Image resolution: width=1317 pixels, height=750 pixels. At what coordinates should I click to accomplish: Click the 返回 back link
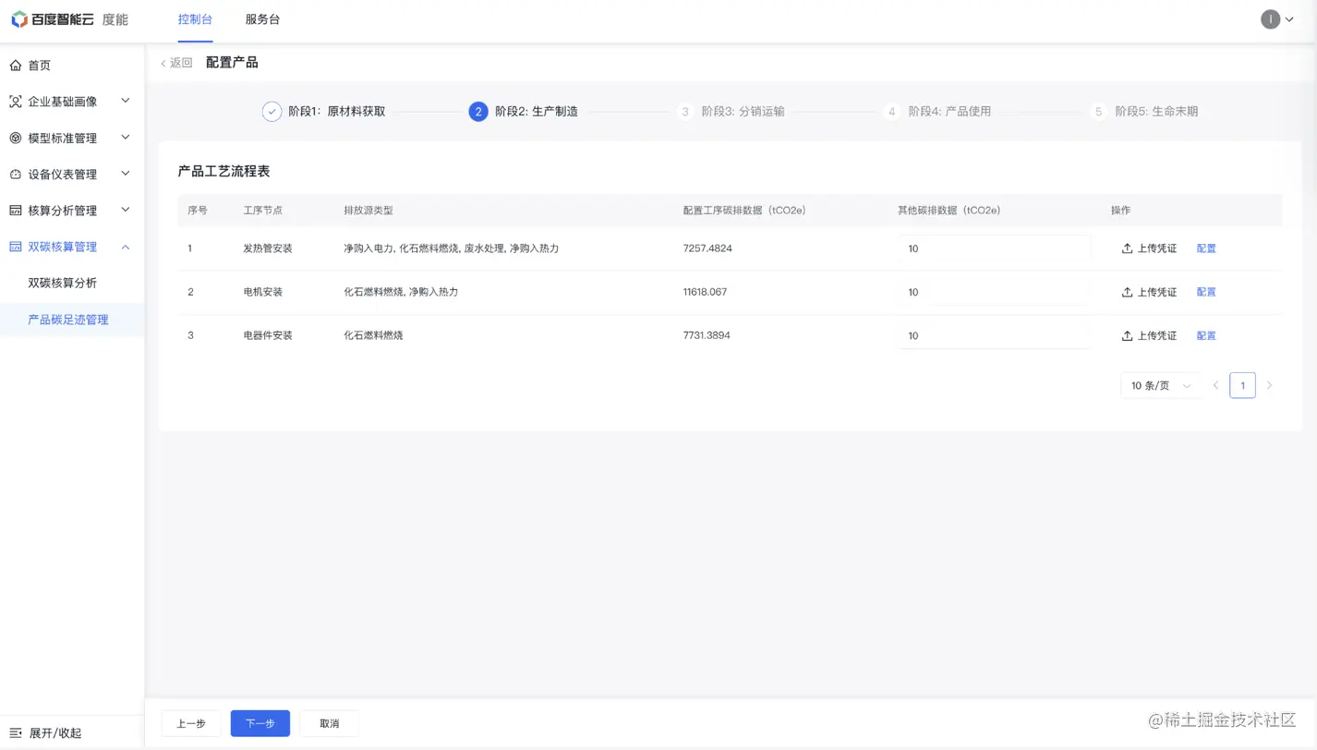(176, 63)
